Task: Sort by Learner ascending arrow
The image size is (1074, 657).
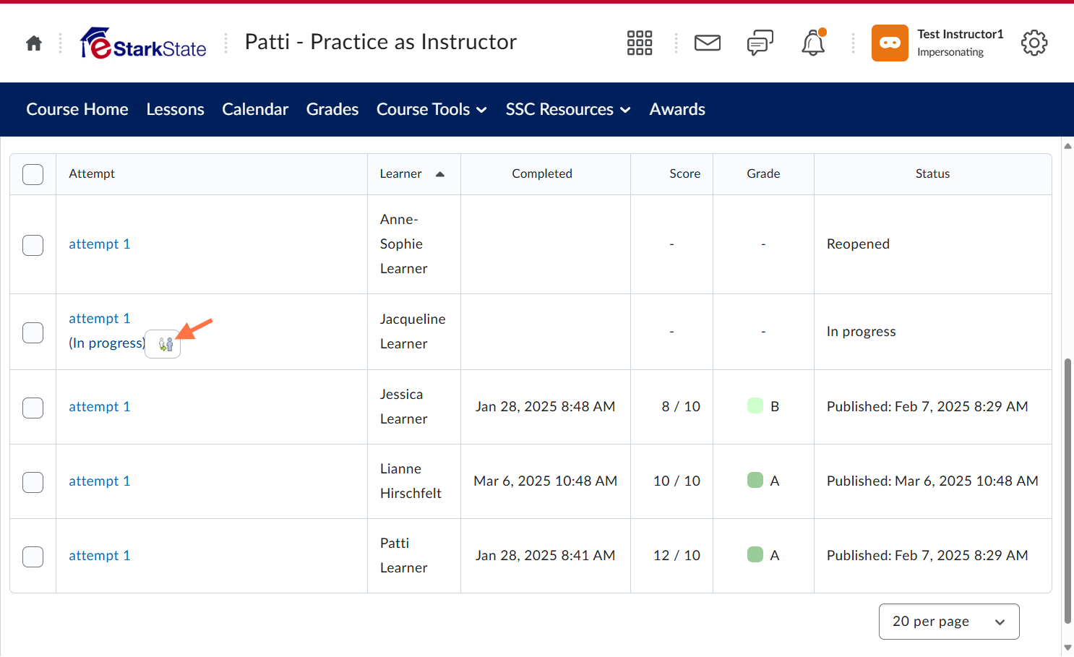Action: 440,174
